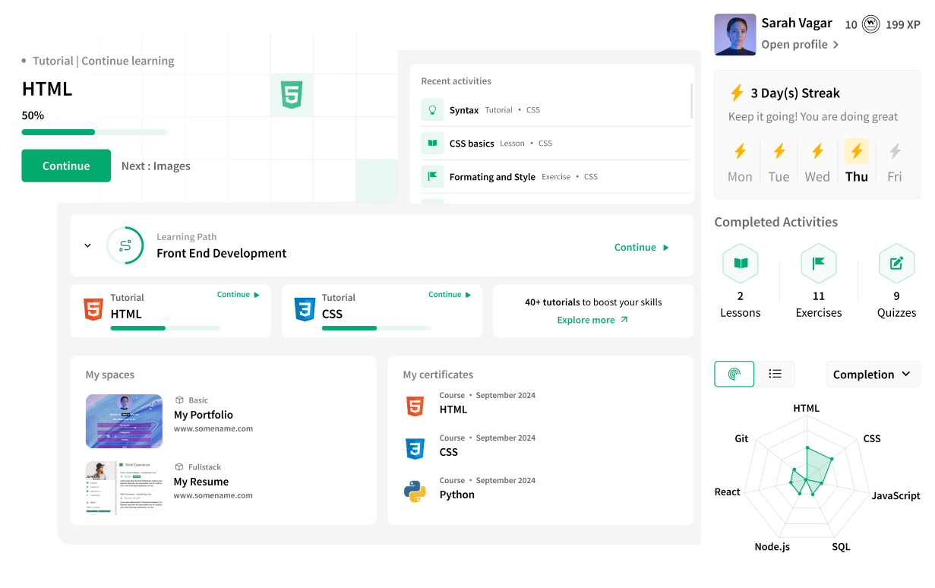
Task: Select the HTML5 logo on the HTML tutorial card
Action: (x=93, y=309)
